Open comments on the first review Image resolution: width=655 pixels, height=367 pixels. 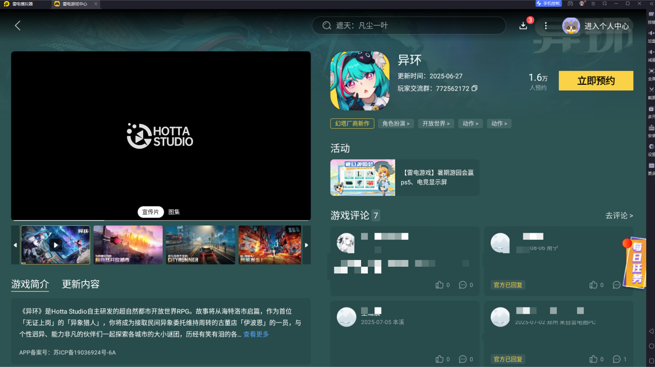click(x=463, y=285)
